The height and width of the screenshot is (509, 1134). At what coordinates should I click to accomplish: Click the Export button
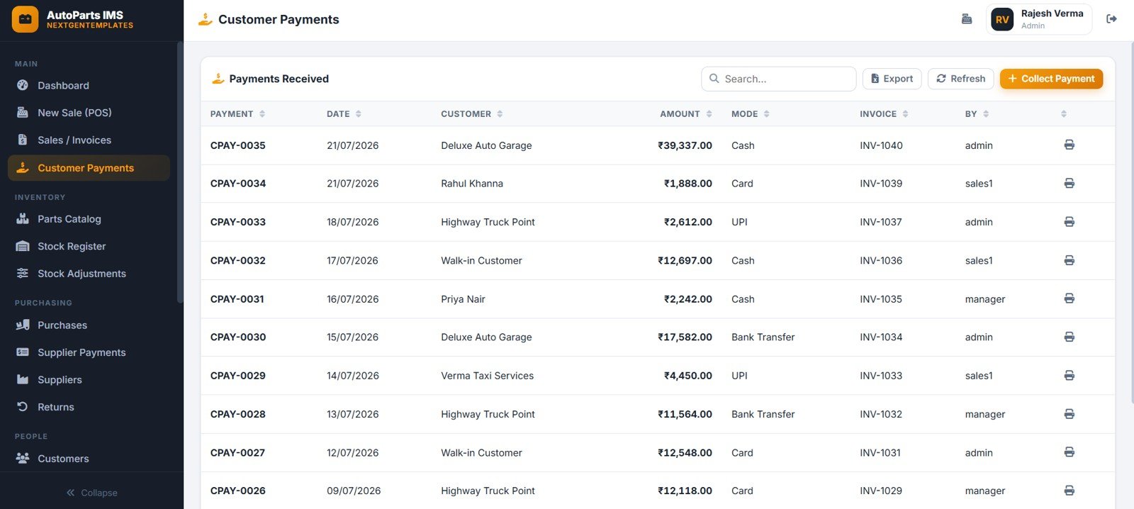[892, 79]
